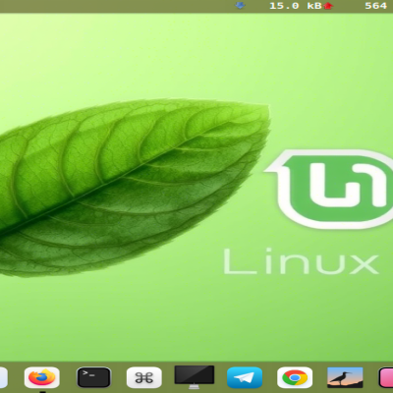Screen dimensions: 393x393
Task: Open Google Chrome from the dock
Action: pos(295,377)
